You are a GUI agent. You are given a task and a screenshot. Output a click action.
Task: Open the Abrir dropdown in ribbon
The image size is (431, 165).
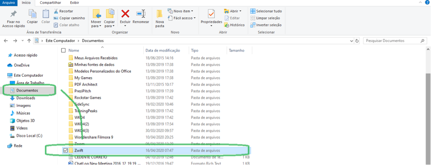233,11
